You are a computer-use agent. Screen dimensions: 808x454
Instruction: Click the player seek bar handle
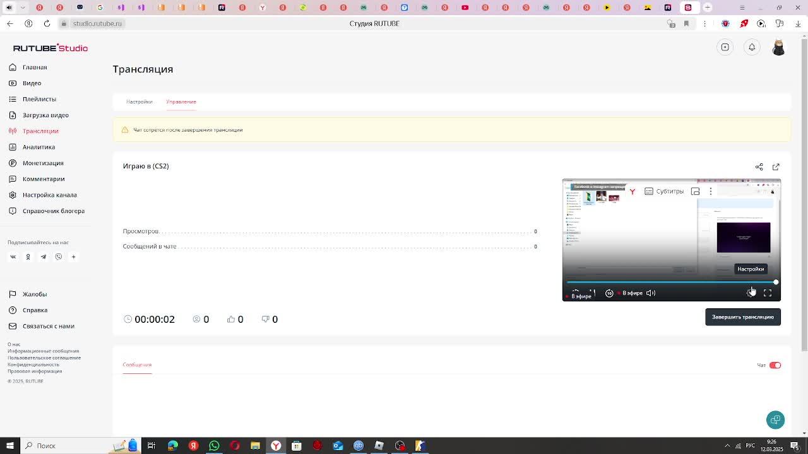(776, 282)
